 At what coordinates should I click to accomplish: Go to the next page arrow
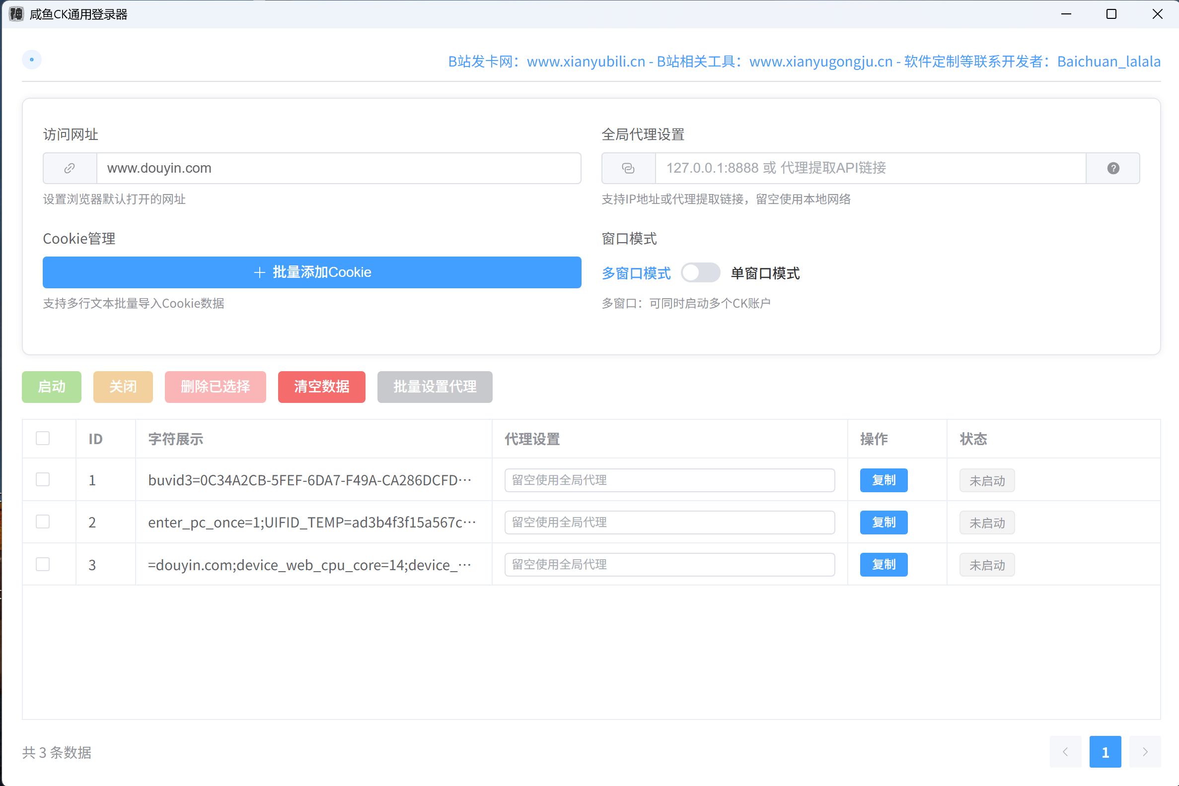(1145, 752)
